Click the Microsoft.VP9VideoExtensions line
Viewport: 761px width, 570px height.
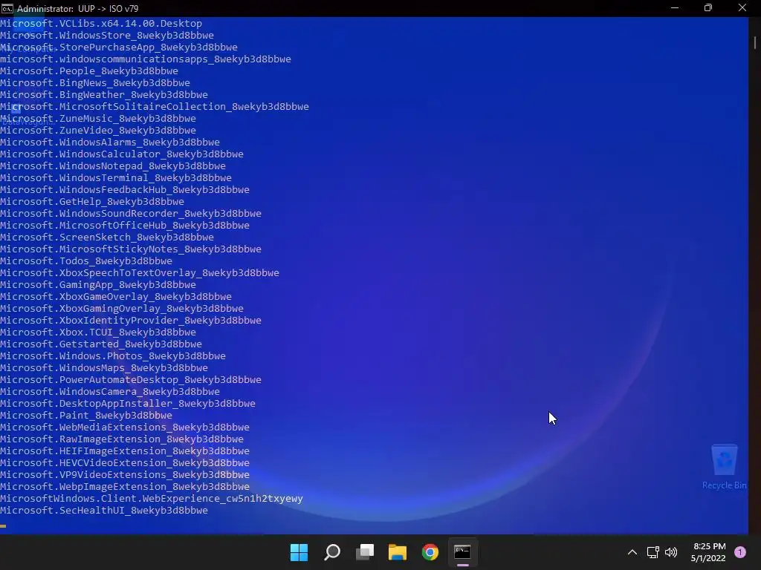point(125,474)
